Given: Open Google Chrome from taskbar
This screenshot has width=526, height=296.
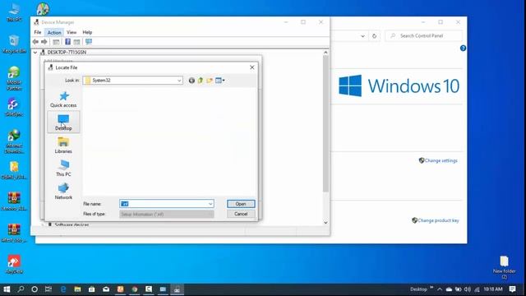Looking at the screenshot, I should coord(135,289).
